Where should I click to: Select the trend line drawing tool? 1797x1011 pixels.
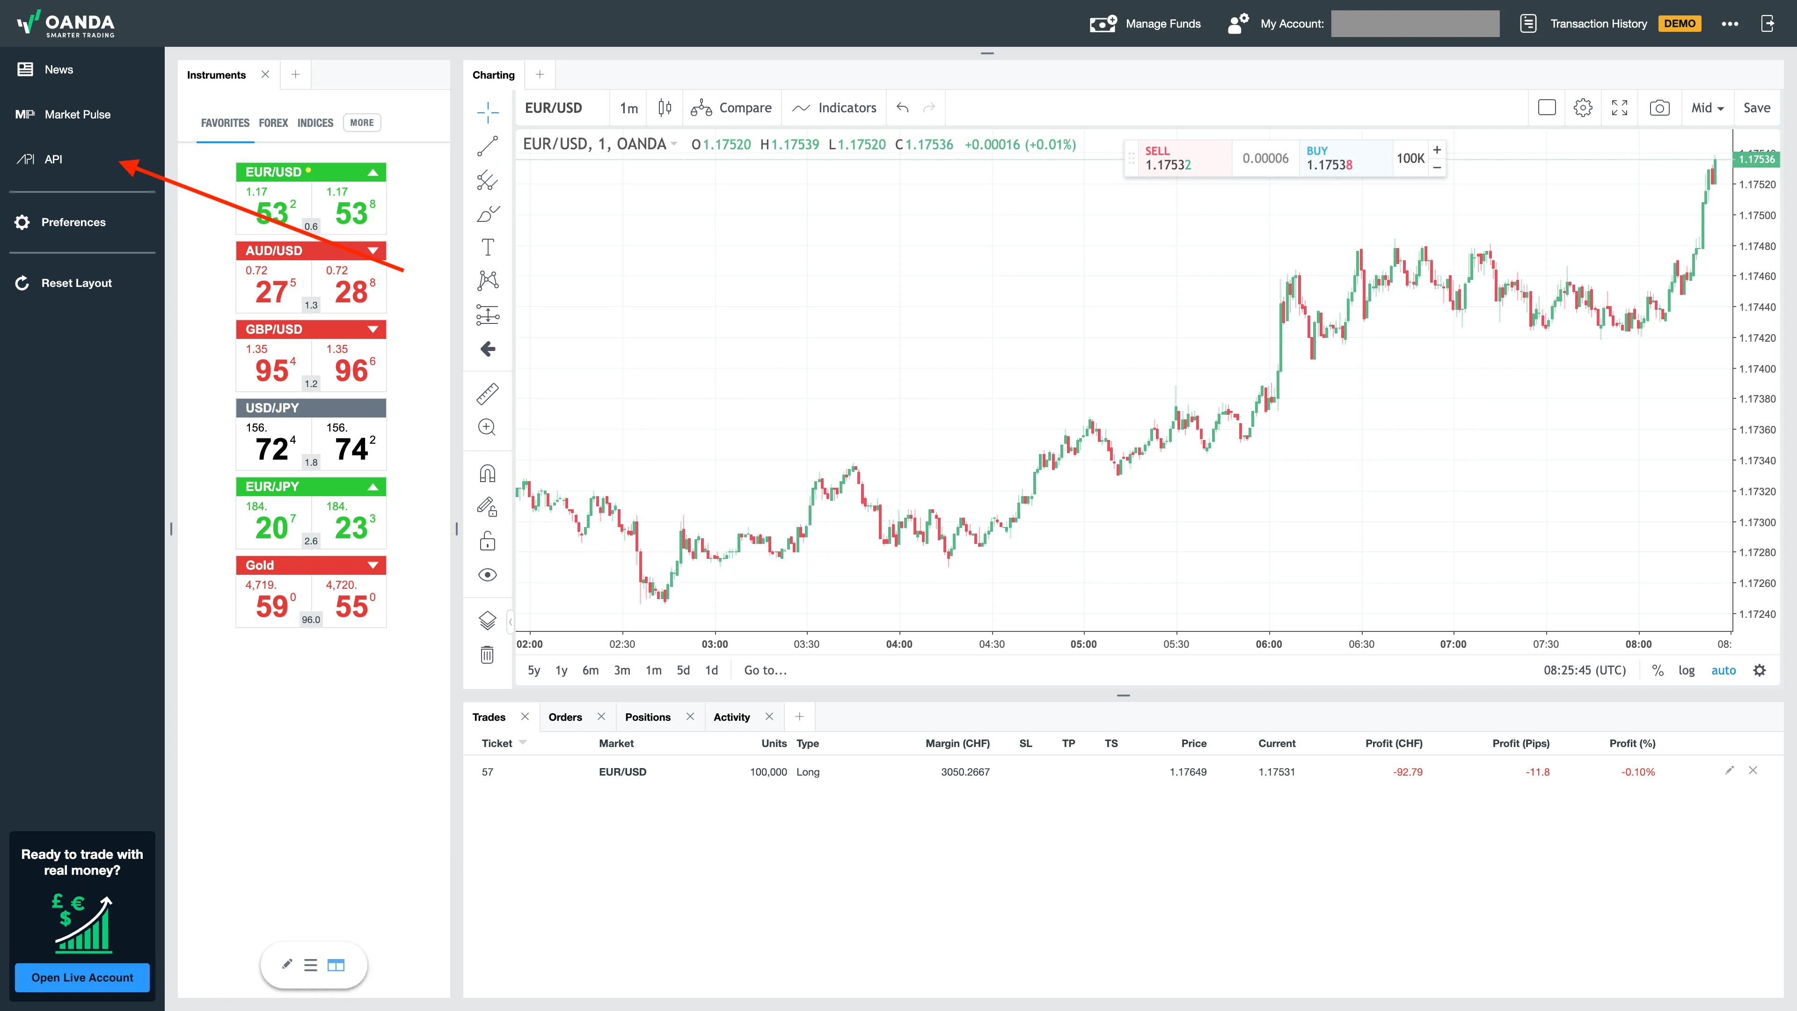(487, 146)
